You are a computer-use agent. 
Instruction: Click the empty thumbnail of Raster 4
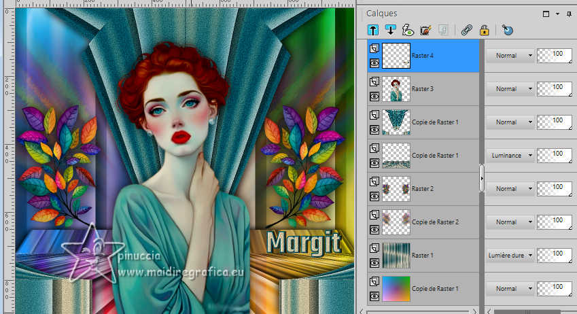point(396,56)
